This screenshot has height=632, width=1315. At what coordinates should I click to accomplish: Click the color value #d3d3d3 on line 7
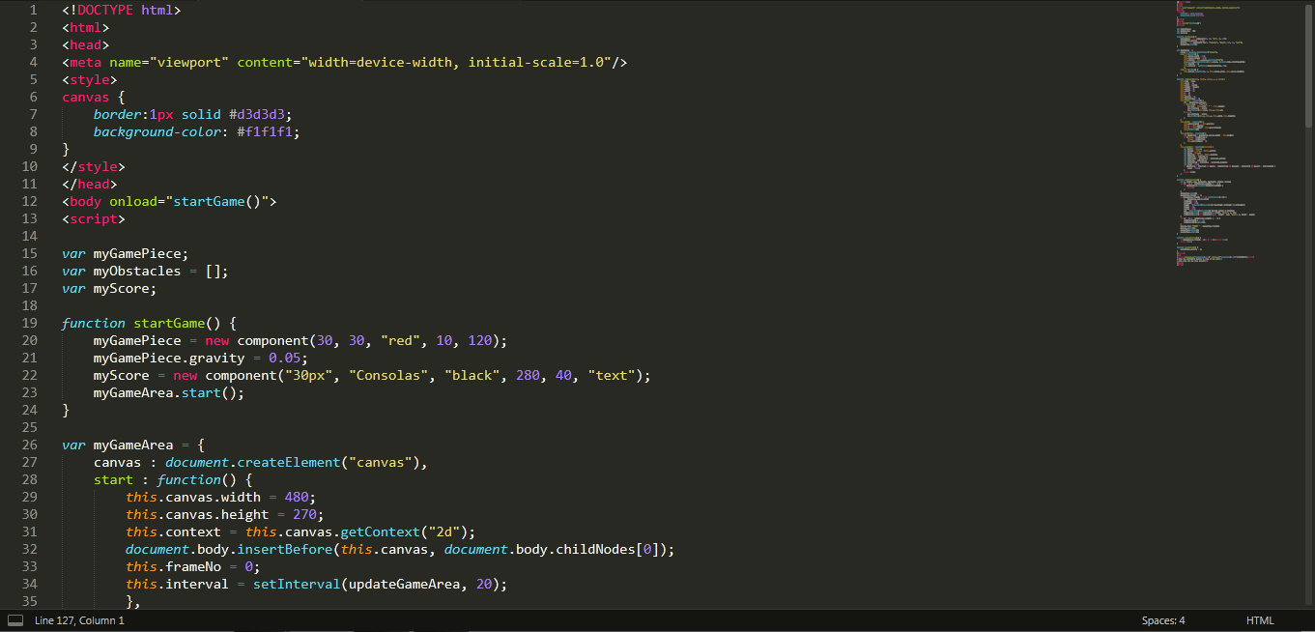(259, 114)
